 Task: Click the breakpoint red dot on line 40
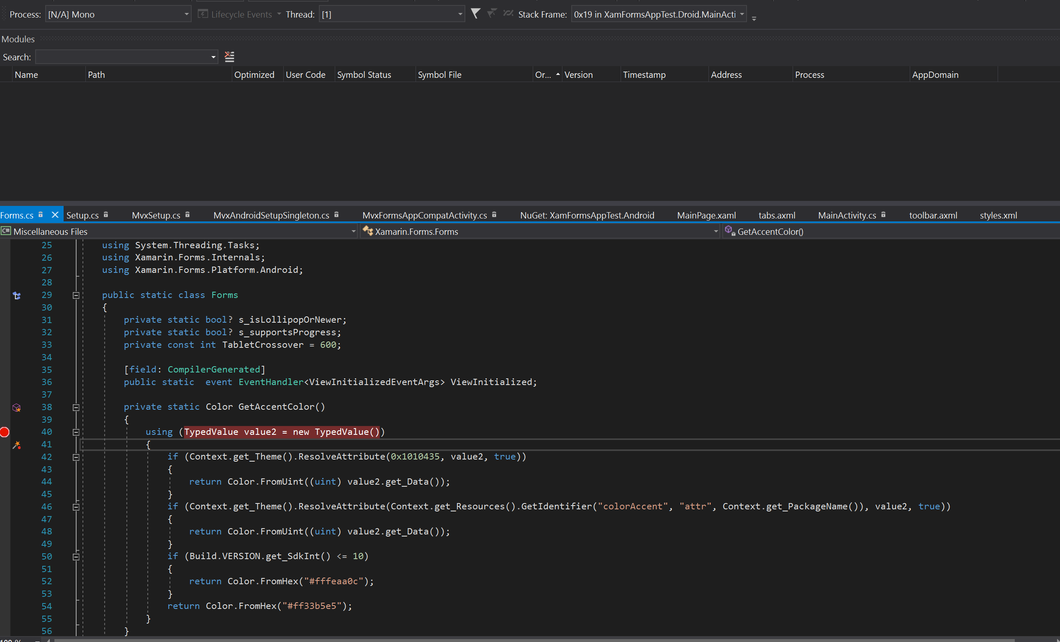[x=5, y=432]
